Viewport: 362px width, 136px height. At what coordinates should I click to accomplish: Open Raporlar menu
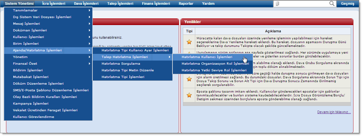point(186,3)
